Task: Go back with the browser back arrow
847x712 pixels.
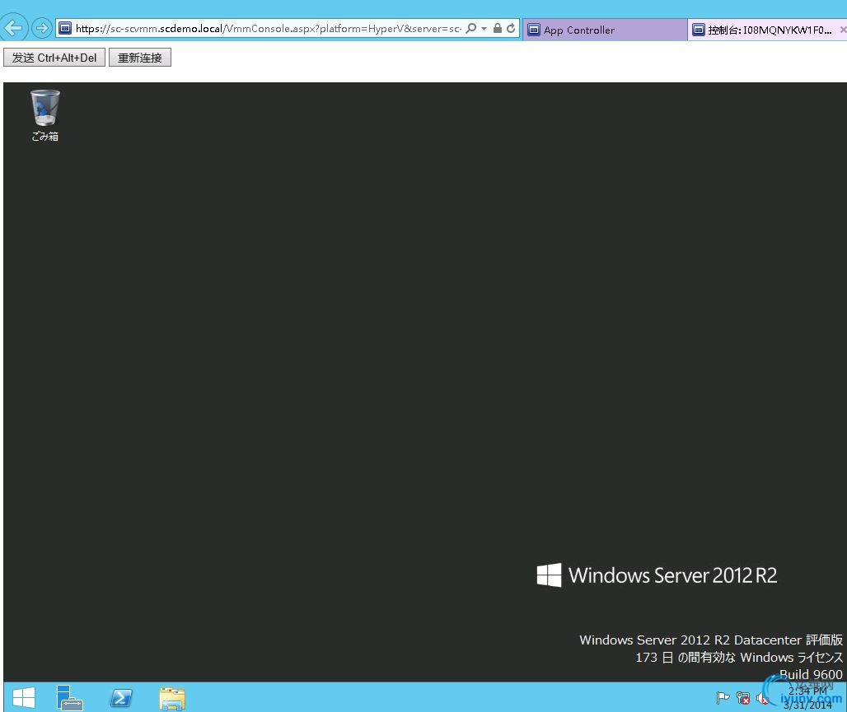Action: (13, 27)
